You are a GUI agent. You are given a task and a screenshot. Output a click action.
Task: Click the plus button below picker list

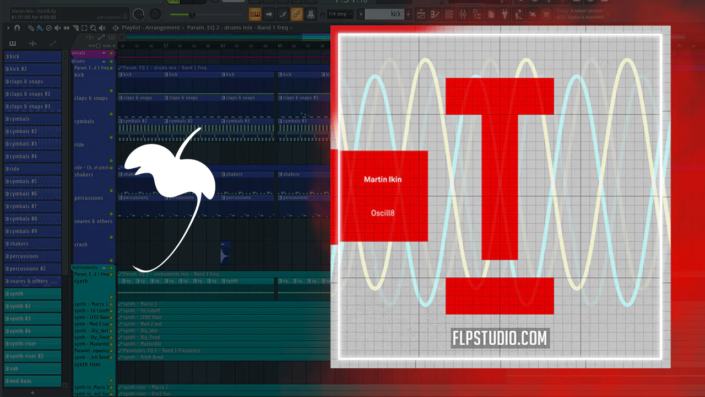click(x=32, y=393)
